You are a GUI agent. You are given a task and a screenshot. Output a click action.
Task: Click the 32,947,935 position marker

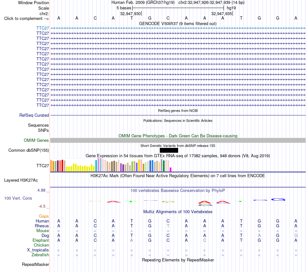click(x=222, y=14)
